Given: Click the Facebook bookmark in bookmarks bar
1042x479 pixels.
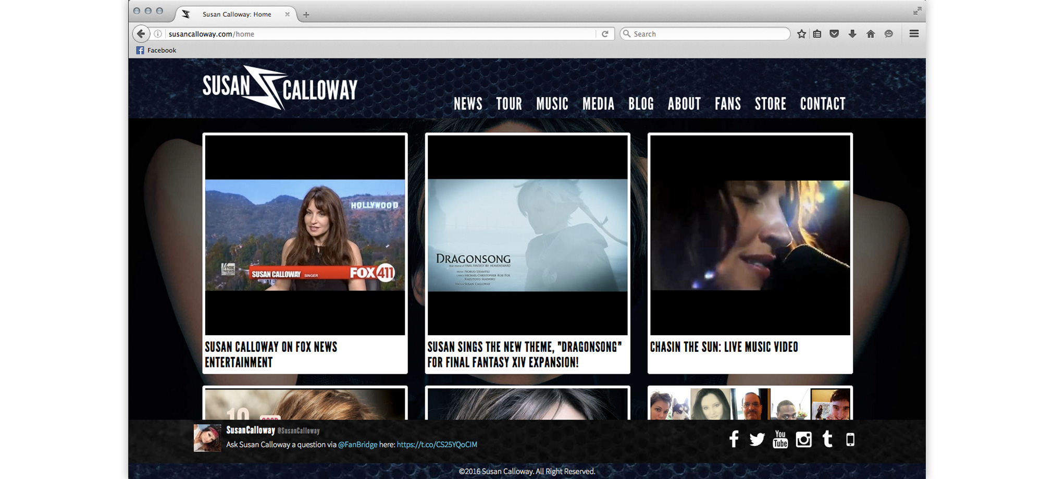Looking at the screenshot, I should coord(156,51).
